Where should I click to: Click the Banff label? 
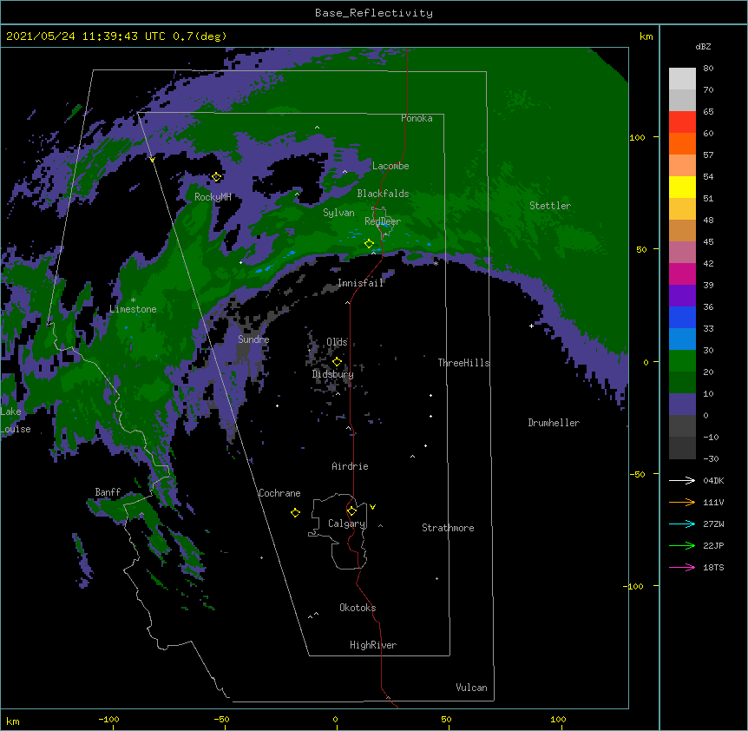point(108,492)
